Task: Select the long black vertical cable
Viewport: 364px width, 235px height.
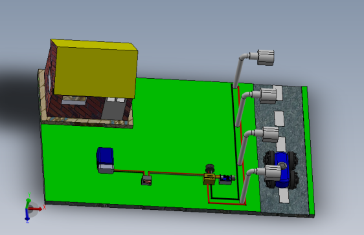Action: 235,141
